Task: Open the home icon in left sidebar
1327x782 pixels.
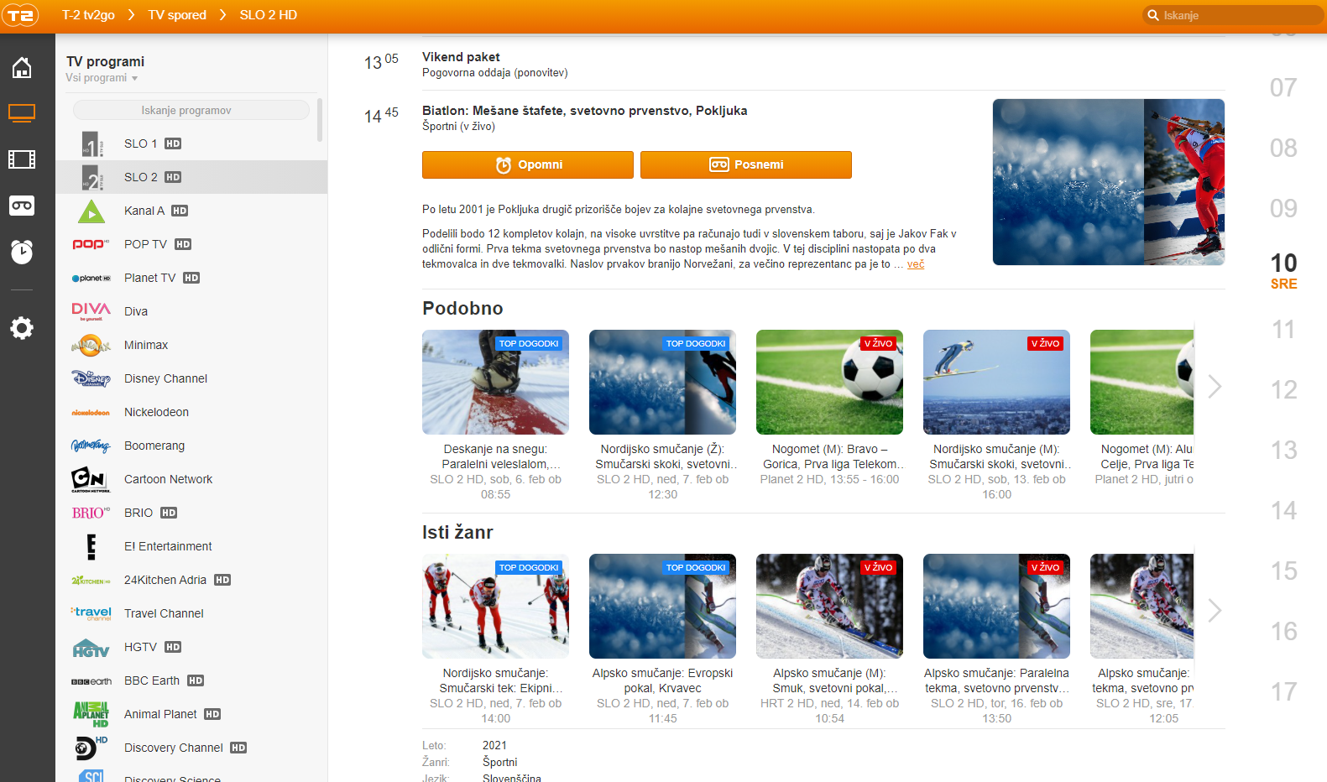Action: click(22, 68)
